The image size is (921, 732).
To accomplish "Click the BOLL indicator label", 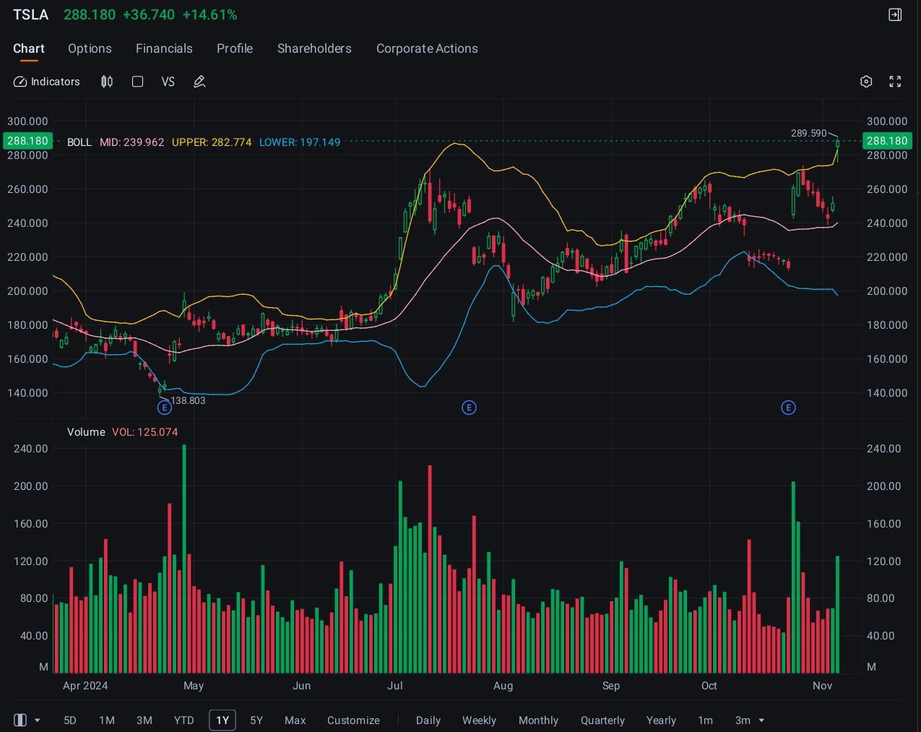I will click(x=79, y=142).
